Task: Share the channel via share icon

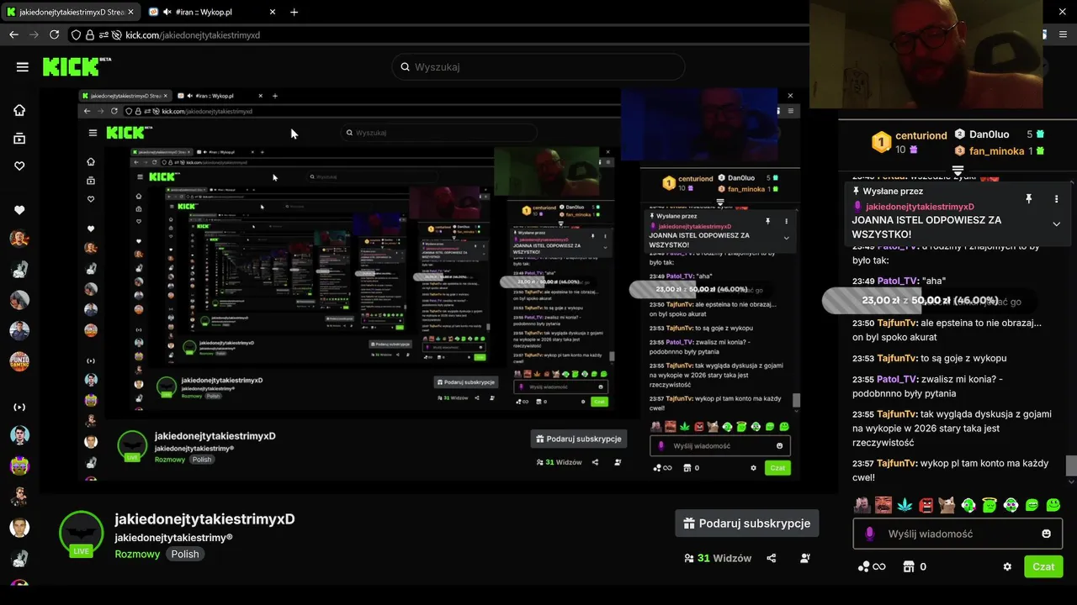Action: coord(772,558)
